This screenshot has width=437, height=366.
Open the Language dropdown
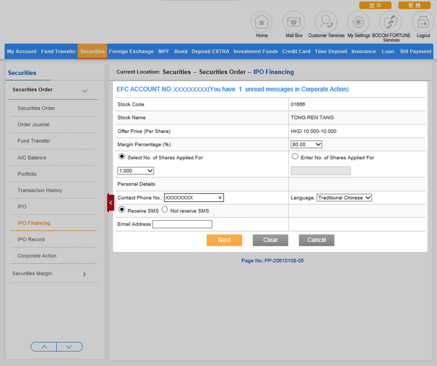coord(344,198)
